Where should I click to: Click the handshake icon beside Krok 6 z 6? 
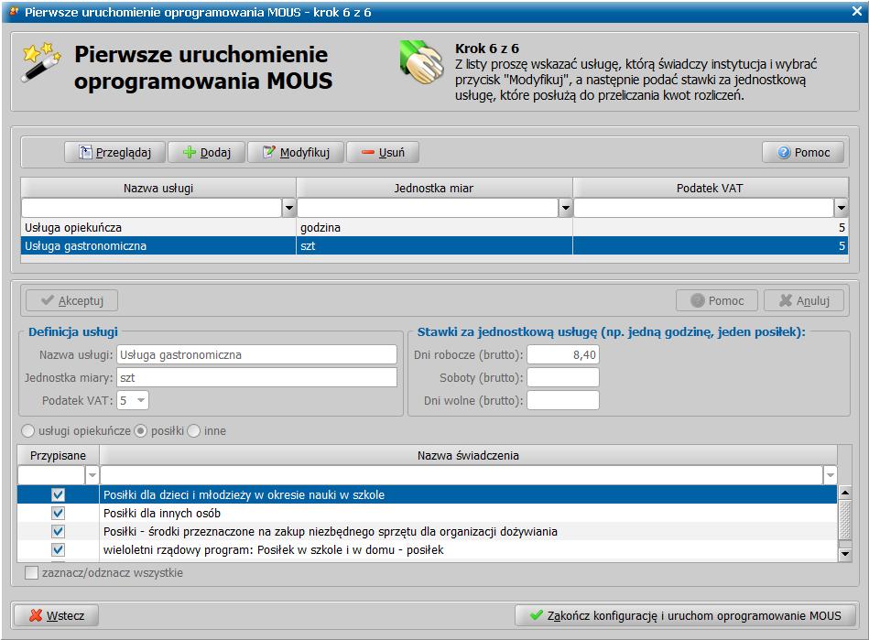pos(422,64)
